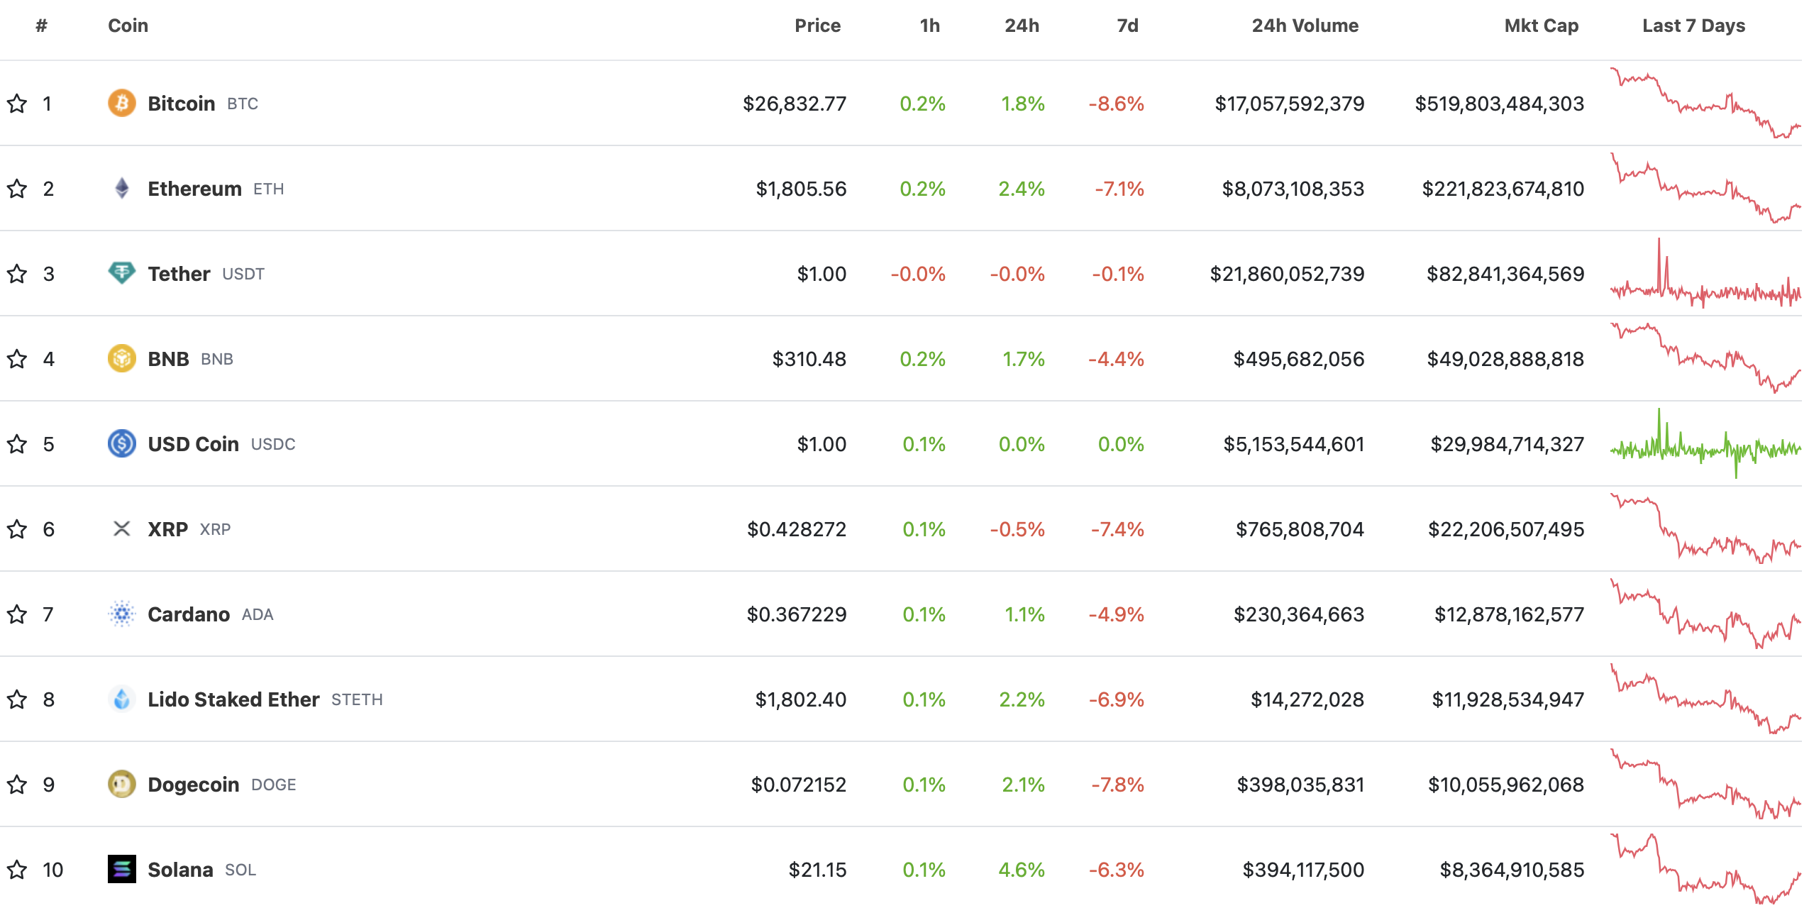View XRP's 7-day sparkline chart

pyautogui.click(x=1705, y=528)
